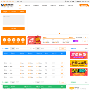Select the middle tab in orange tracking panel
Viewport: 90px width, 90px height.
[13, 11]
